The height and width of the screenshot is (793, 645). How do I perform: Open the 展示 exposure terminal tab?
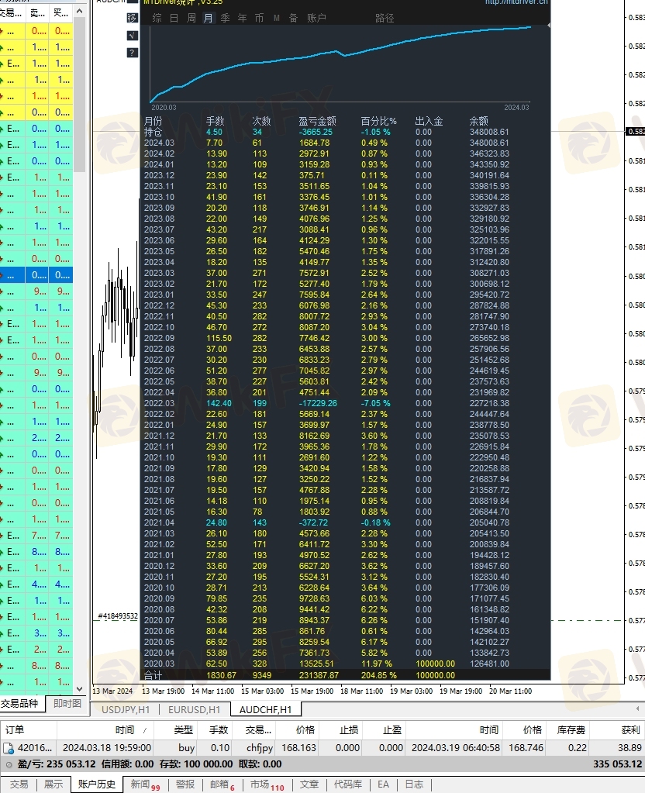(x=53, y=784)
